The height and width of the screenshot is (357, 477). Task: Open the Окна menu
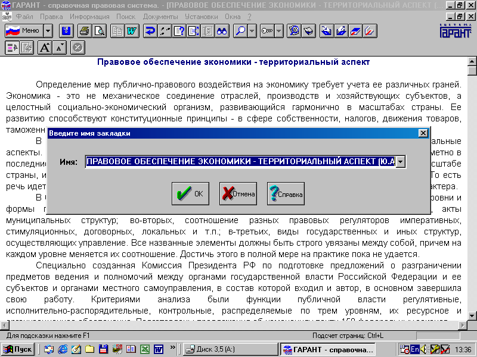coord(233,17)
